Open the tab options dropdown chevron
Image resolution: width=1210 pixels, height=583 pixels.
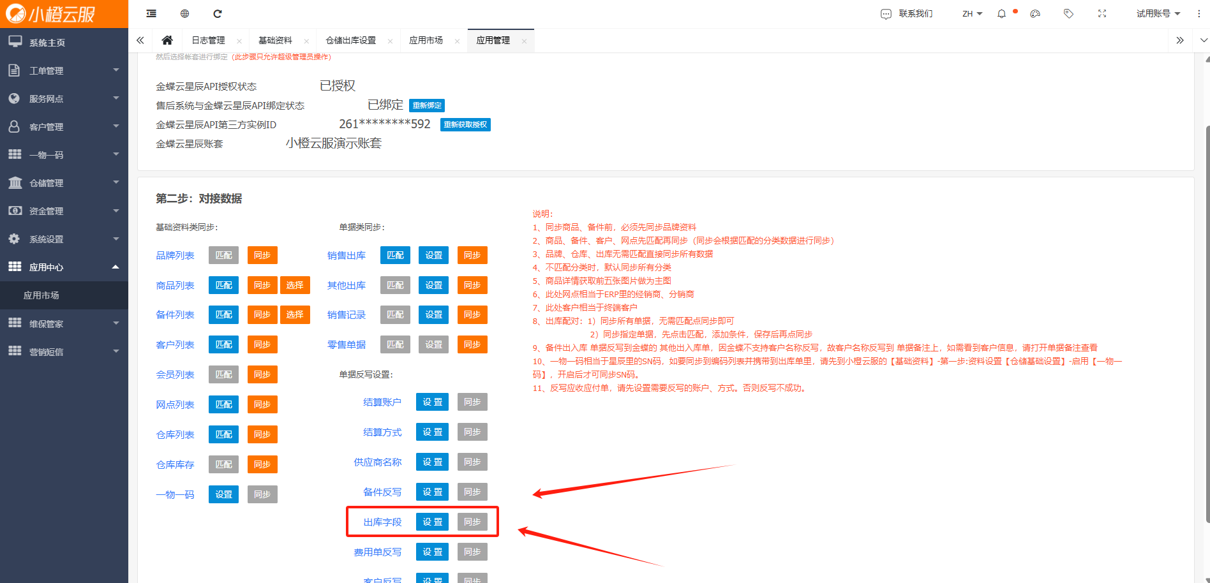(1204, 40)
